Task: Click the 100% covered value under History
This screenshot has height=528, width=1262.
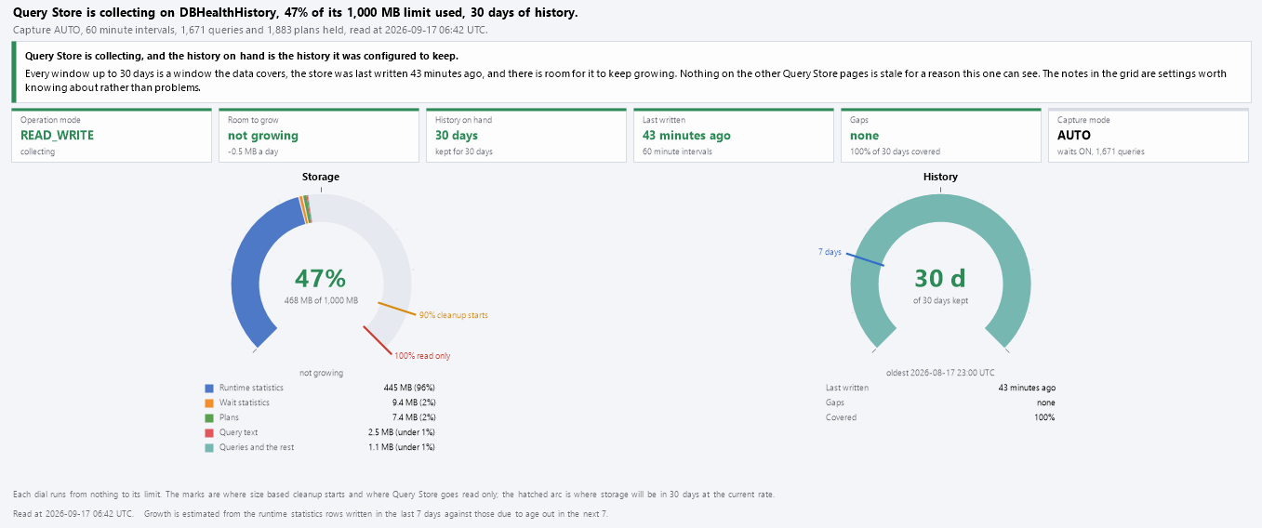Action: (1044, 417)
